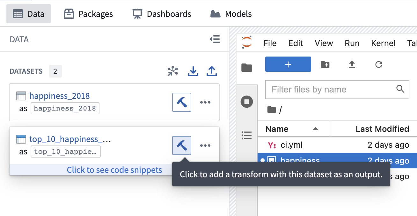Open the file browser folder sidebar icon
Viewport: 417px width, 216px height.
(247, 67)
